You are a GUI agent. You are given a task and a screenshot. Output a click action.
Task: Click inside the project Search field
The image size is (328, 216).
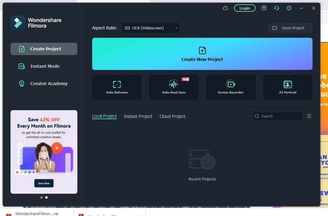278,116
